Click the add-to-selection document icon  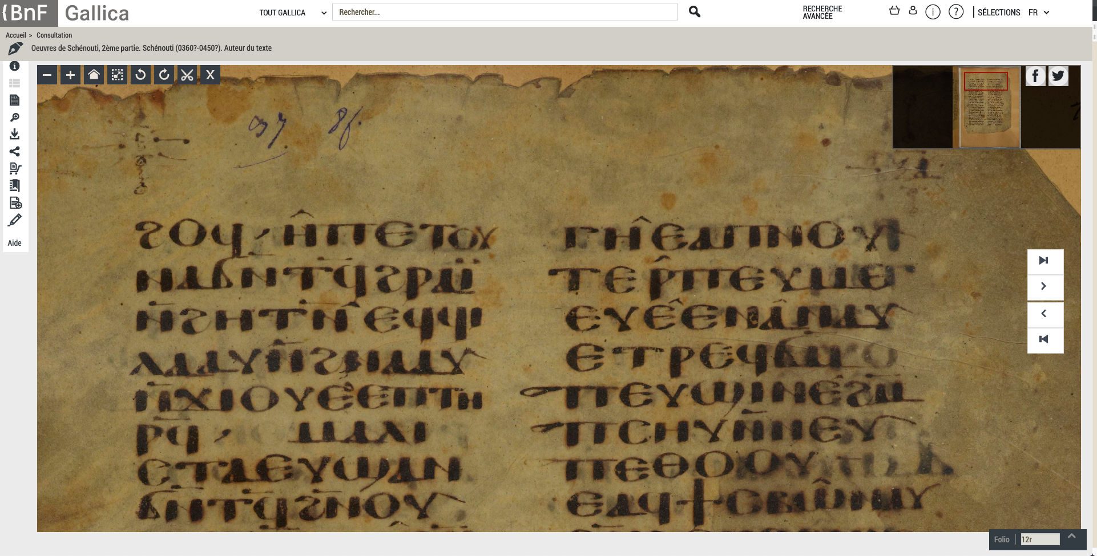(15, 203)
